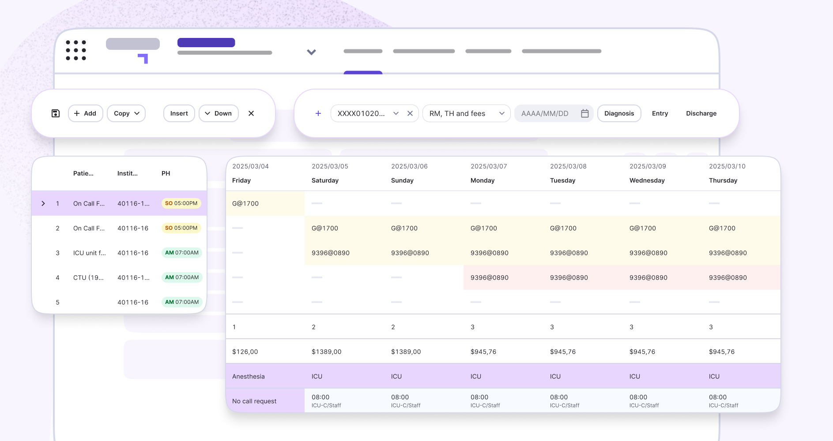Clear the XXXX01020 selection with its X

click(x=410, y=113)
